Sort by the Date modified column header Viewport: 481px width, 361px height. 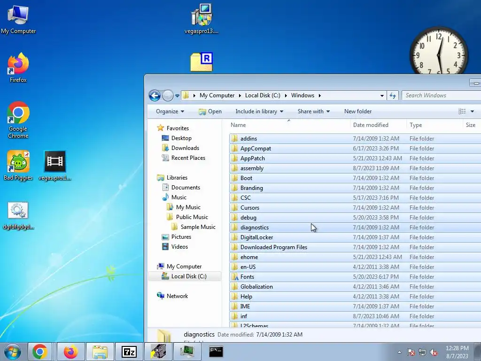point(378,125)
